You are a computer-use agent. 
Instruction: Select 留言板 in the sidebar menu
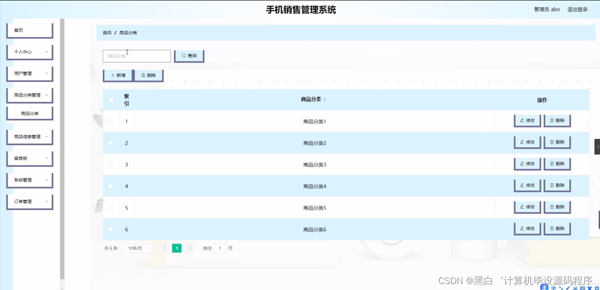tap(29, 158)
